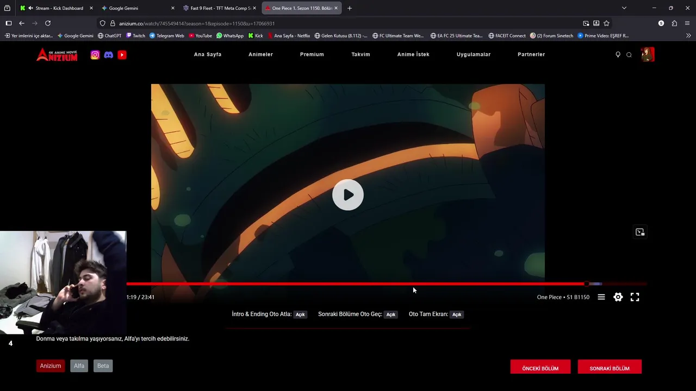Mute the Kick Dashboard tab audio icon

(30, 8)
